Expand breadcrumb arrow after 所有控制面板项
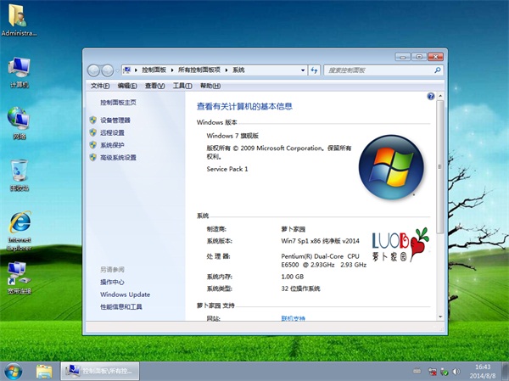Viewport: 509px width, 381px height. click(x=227, y=70)
